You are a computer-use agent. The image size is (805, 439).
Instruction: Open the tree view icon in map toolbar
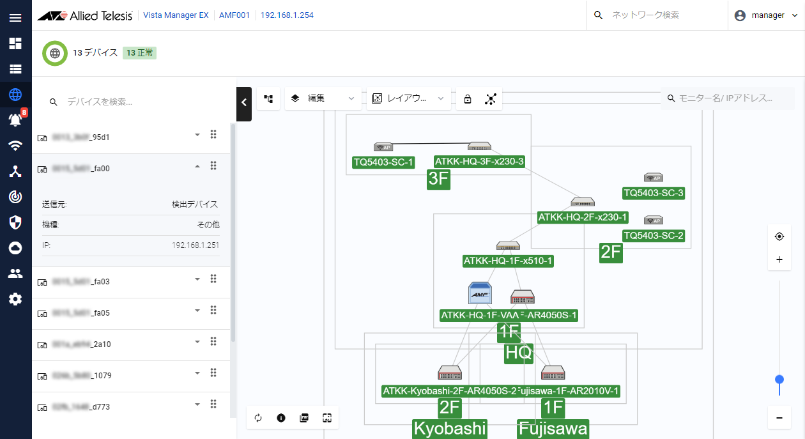[268, 98]
